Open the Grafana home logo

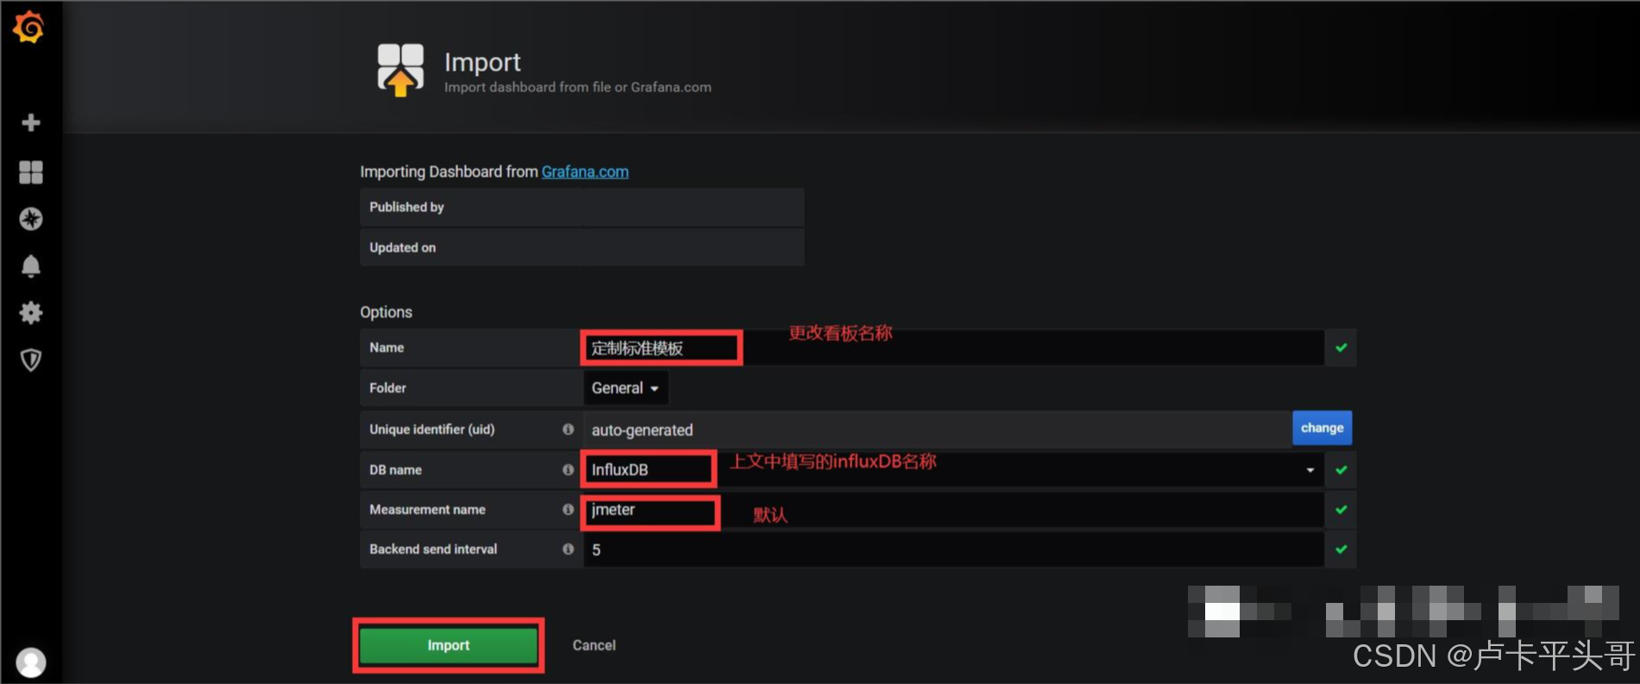pos(28,26)
